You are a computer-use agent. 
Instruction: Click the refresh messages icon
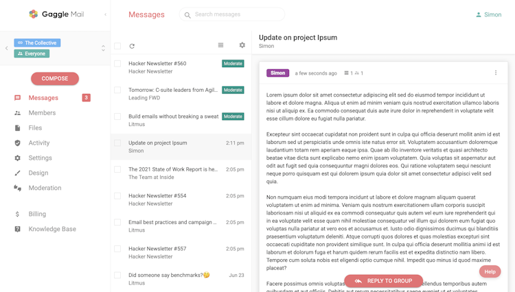[x=132, y=46]
